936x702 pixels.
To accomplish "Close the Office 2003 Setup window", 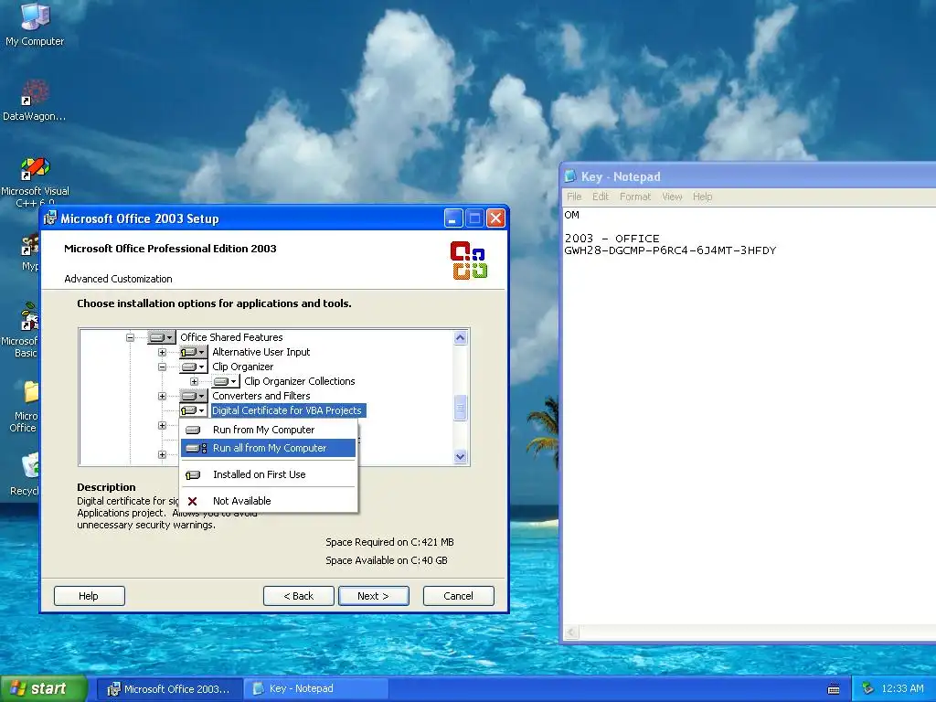I will [x=495, y=218].
